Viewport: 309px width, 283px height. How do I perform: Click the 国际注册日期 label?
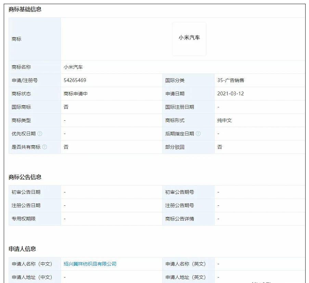click(x=180, y=107)
